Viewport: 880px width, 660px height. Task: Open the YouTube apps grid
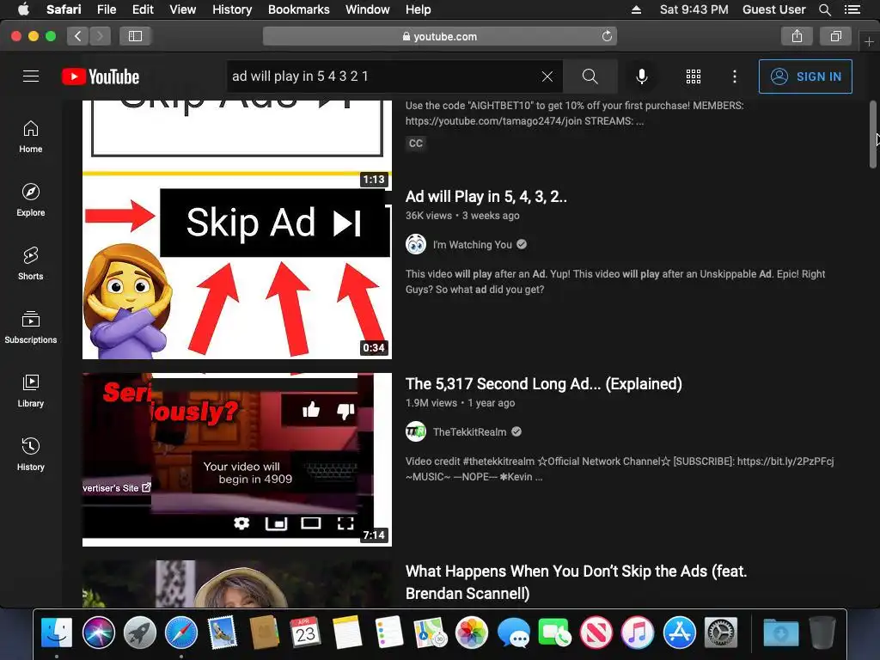(694, 76)
